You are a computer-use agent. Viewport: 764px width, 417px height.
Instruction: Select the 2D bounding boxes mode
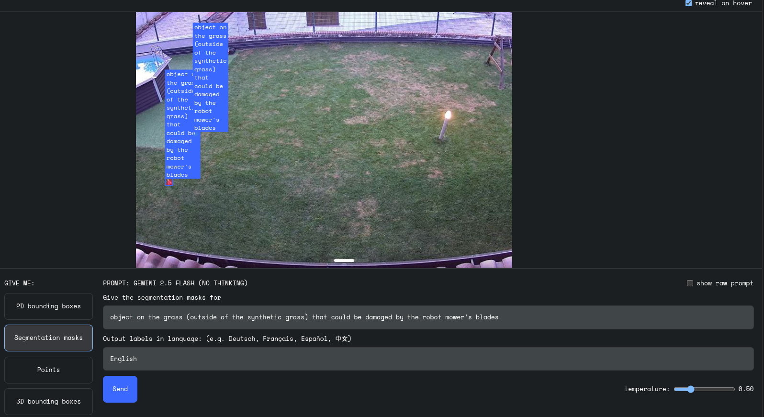(48, 306)
